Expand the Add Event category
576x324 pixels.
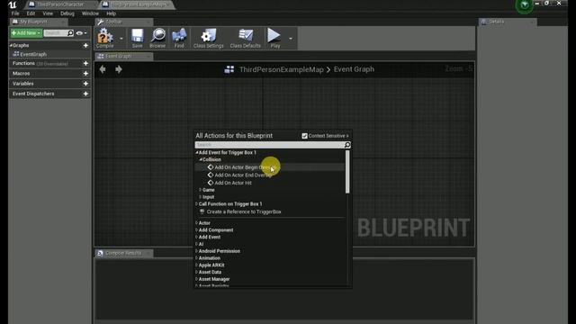196,237
